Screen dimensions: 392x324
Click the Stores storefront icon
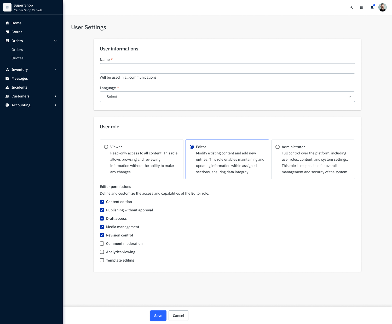click(7, 32)
